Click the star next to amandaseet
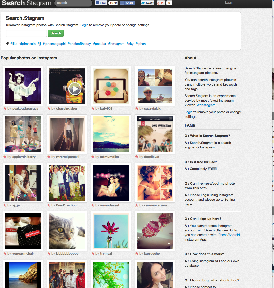This screenshot has width=274, height=288. click(93, 205)
